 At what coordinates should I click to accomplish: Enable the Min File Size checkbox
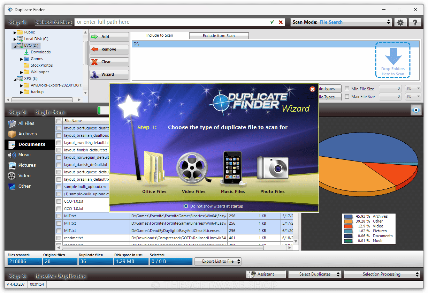point(347,89)
